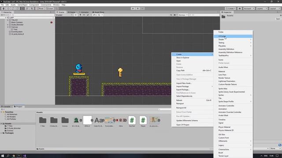
Task: Select the custom editor tools icon
Action: (32, 8)
